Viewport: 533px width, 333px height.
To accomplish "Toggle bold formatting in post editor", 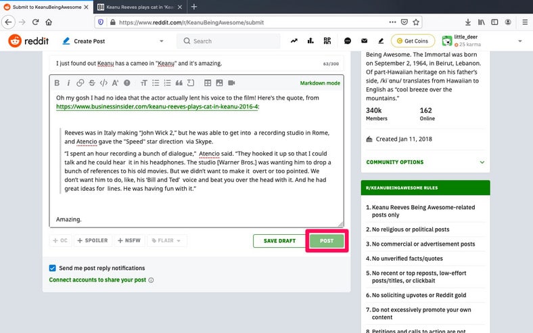I will point(57,83).
